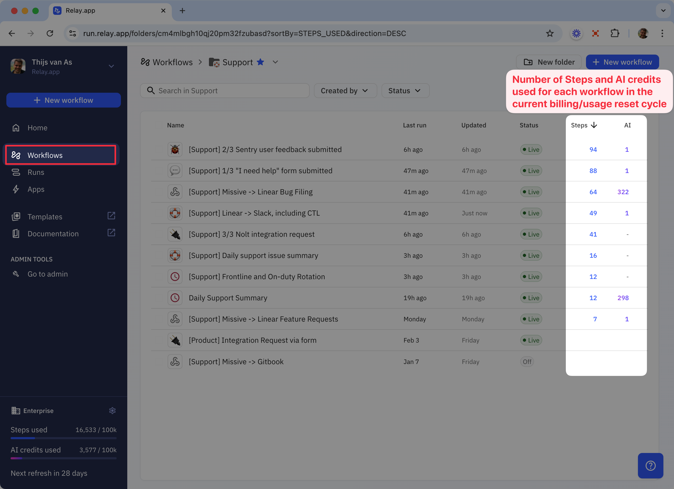Click the Off status badge for Missive Gitbook

point(527,362)
